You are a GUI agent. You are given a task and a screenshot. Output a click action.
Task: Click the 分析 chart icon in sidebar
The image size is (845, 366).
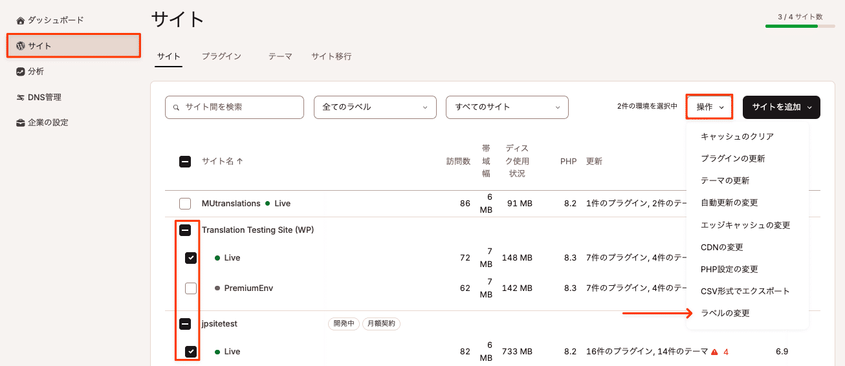(x=21, y=72)
